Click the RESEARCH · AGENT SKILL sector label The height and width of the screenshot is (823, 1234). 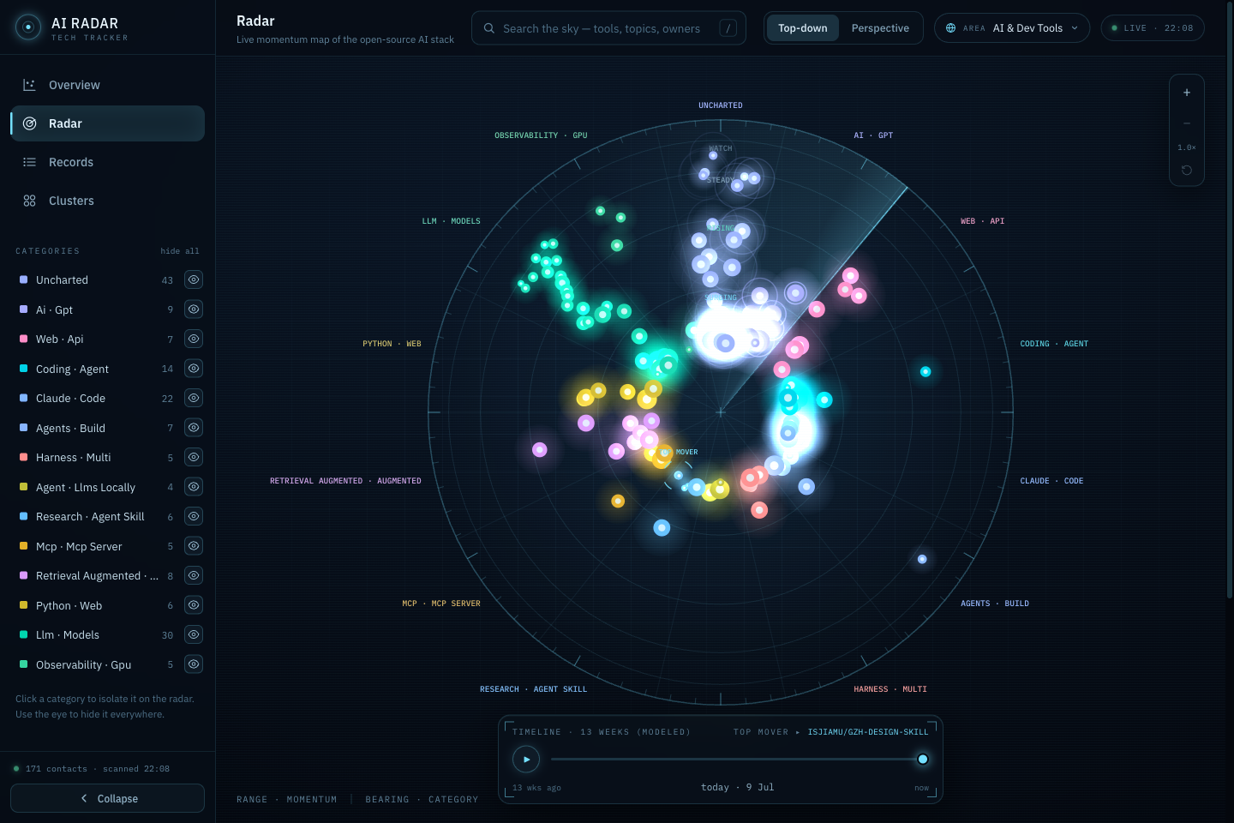[x=533, y=689]
